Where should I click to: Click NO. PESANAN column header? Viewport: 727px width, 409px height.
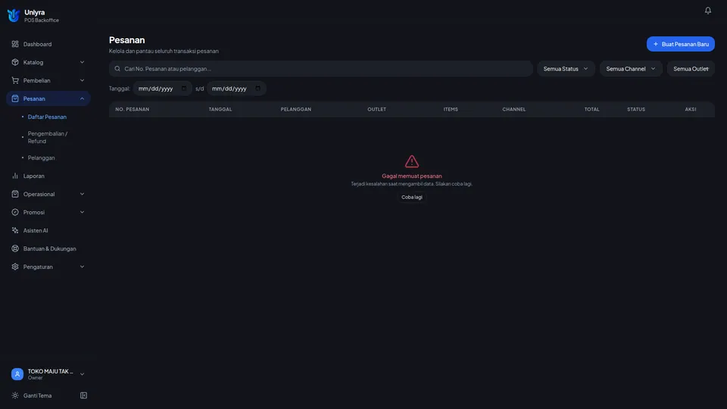(132, 109)
